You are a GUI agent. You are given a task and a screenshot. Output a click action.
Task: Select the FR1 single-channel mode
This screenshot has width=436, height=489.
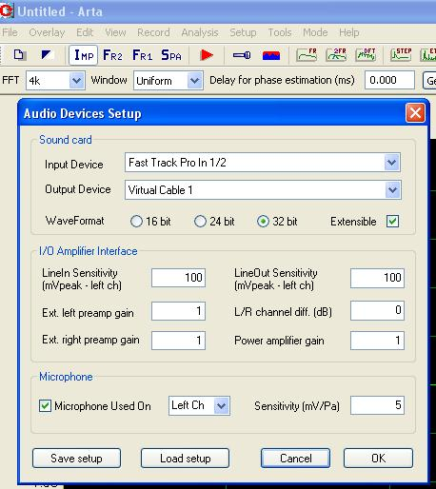[x=142, y=55]
